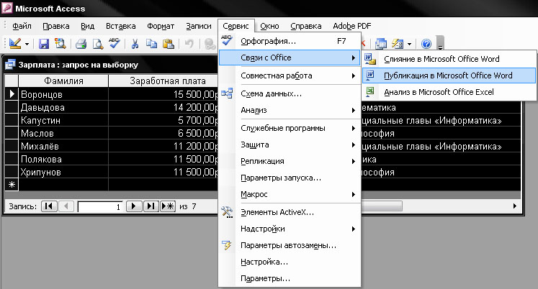Image resolution: width=538 pixels, height=289 pixels.
Task: Choose Настройка... menu entry
Action: point(290,262)
